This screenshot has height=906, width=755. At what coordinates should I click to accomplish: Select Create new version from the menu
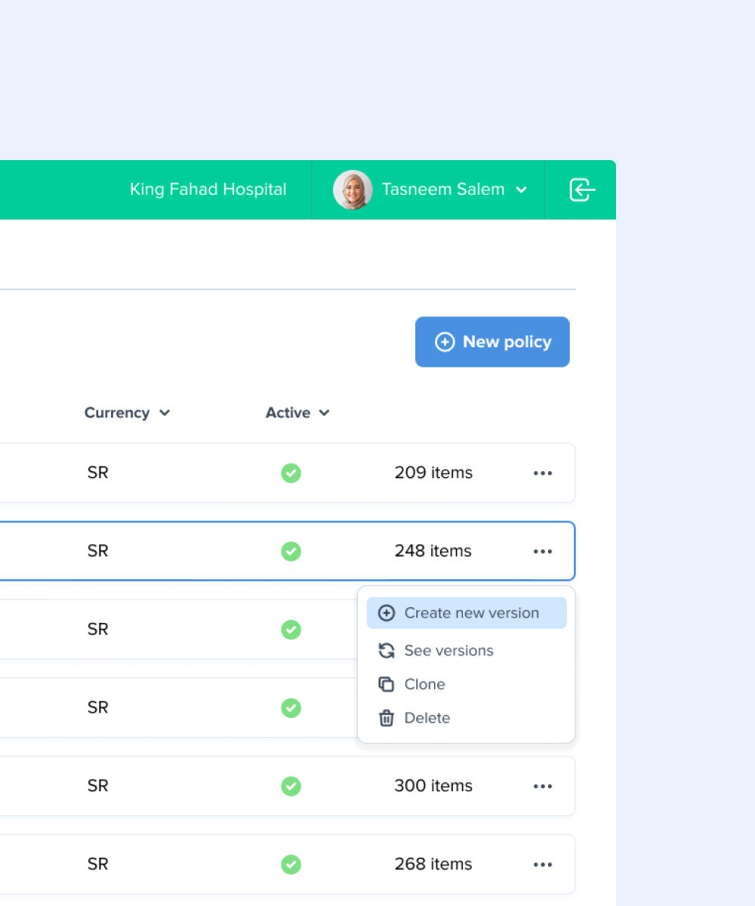click(x=467, y=613)
